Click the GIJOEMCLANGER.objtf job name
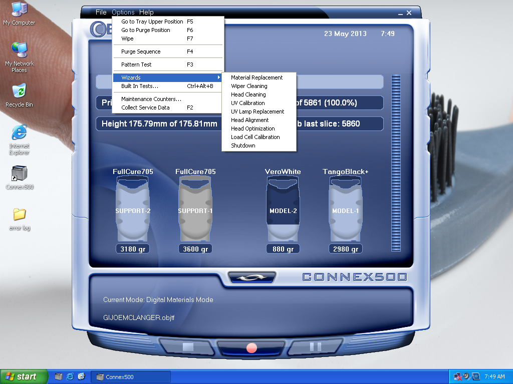 [139, 317]
